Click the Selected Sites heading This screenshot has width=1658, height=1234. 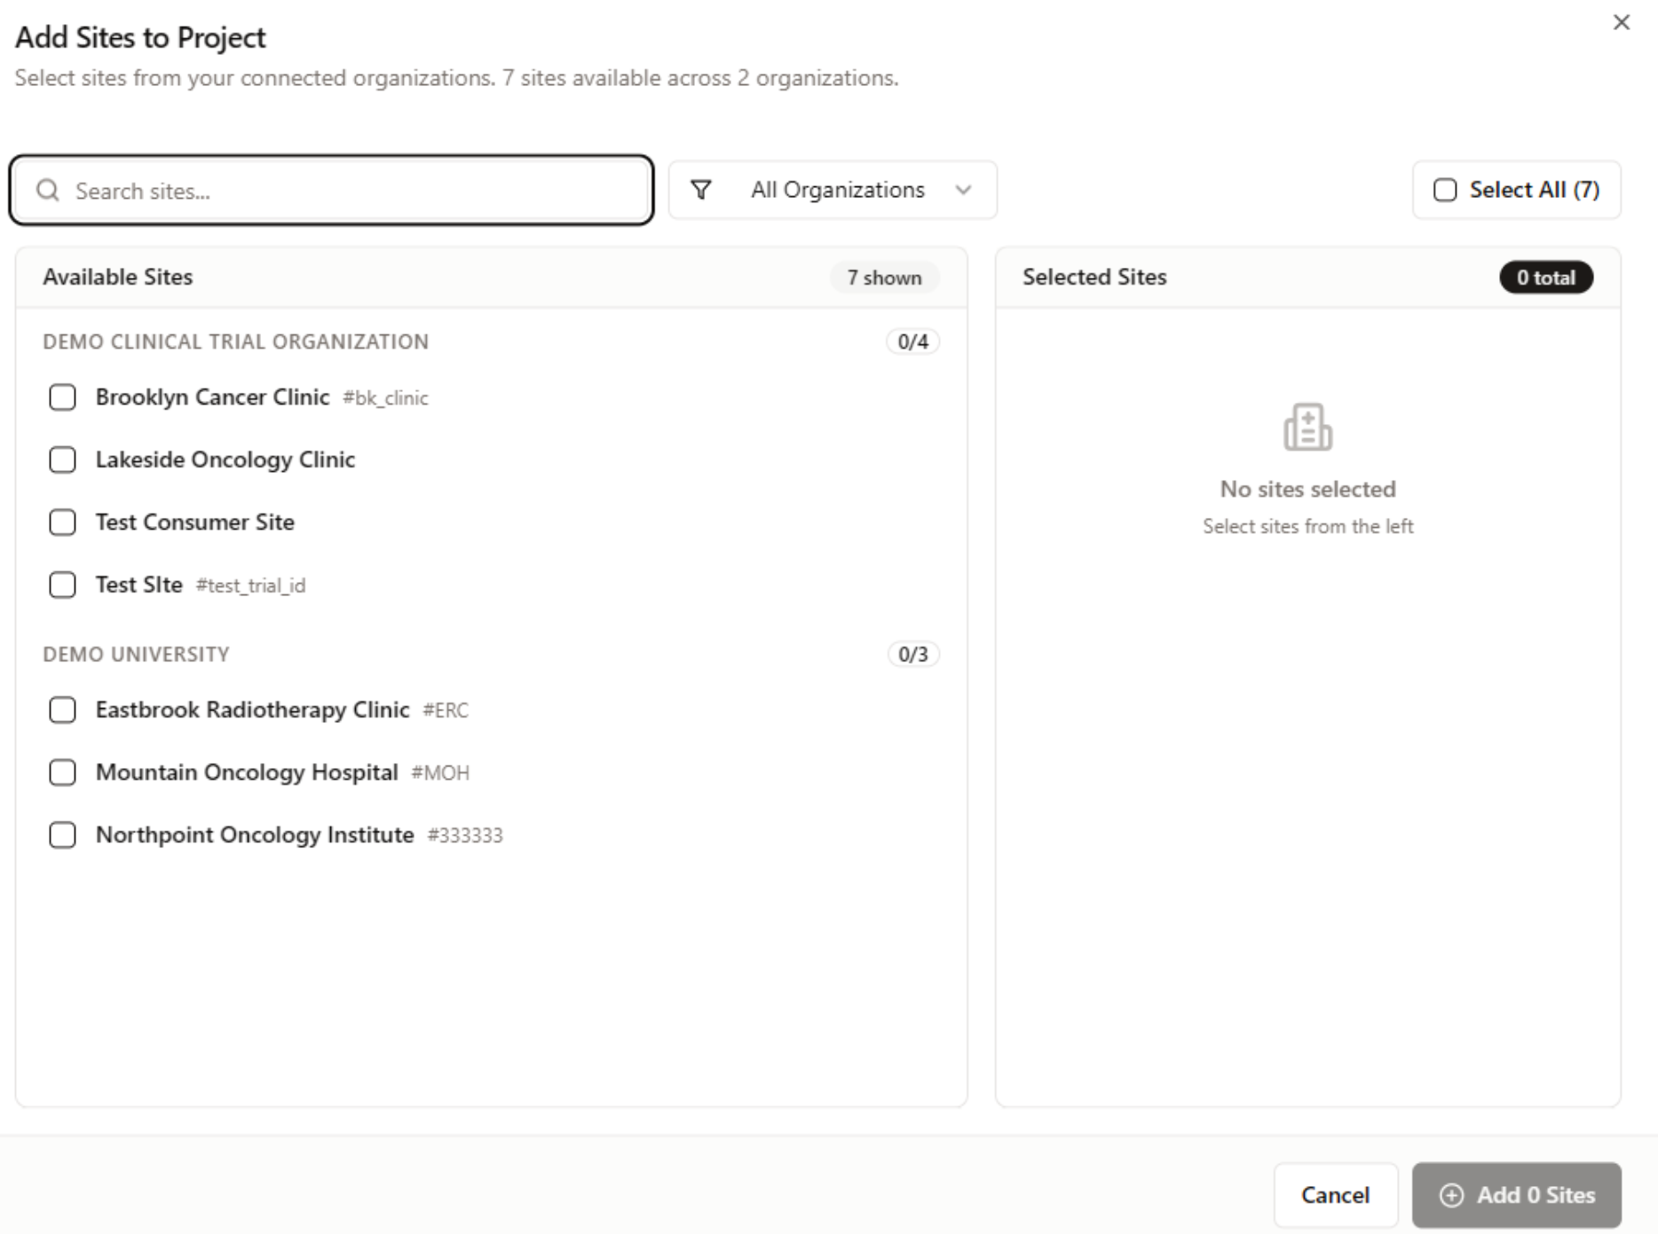pyautogui.click(x=1094, y=277)
